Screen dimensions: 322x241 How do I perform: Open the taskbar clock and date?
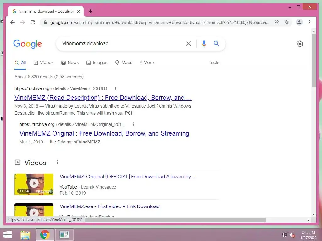coord(308,235)
